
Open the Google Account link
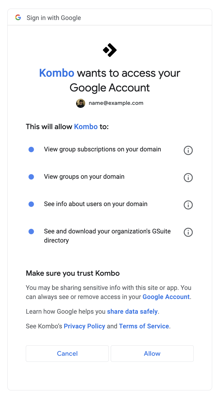166,297
